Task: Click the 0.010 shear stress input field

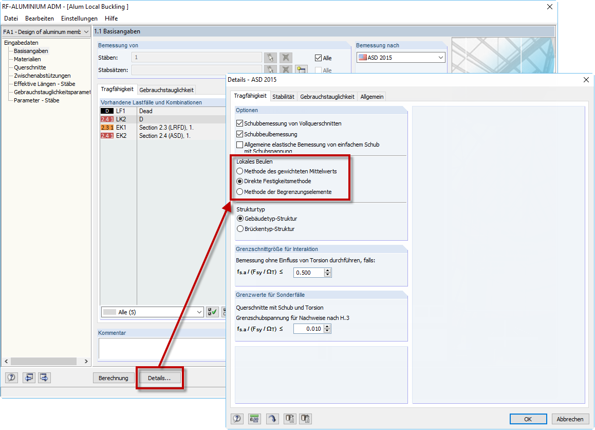Action: point(308,329)
